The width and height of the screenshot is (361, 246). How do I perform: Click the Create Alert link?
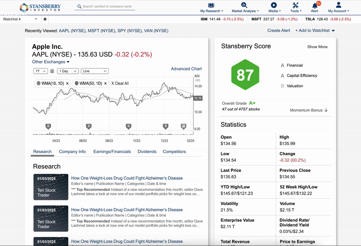278,30
